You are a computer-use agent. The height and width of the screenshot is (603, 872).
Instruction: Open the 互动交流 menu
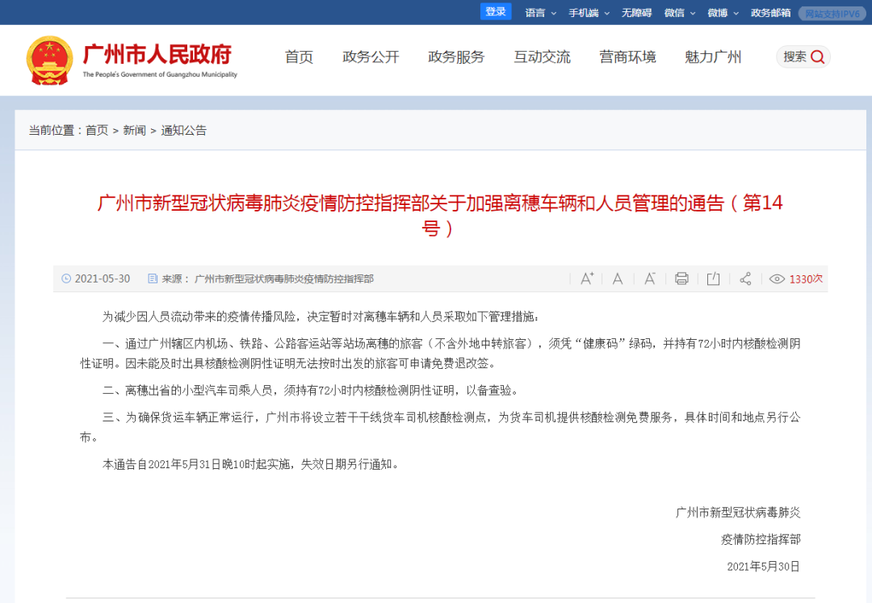tap(542, 57)
